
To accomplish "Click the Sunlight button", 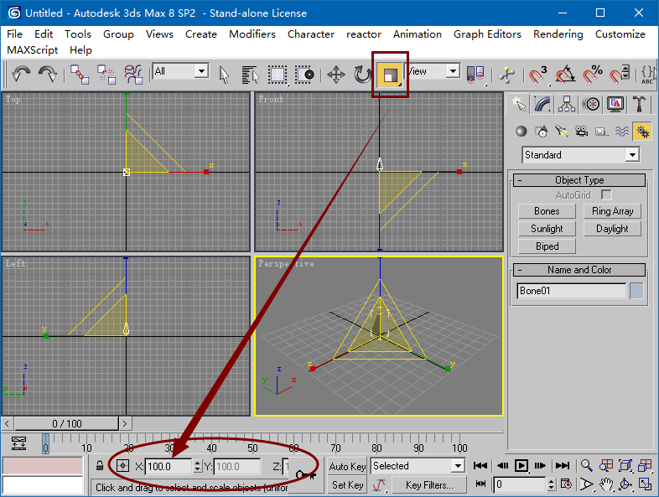I will (x=547, y=229).
